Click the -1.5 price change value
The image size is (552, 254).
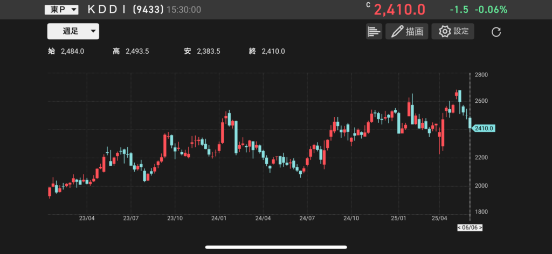point(459,10)
